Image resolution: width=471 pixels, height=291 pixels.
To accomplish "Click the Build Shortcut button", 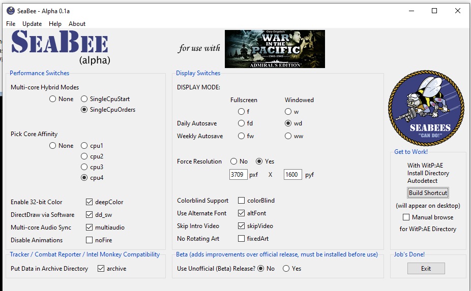I will tap(428, 193).
